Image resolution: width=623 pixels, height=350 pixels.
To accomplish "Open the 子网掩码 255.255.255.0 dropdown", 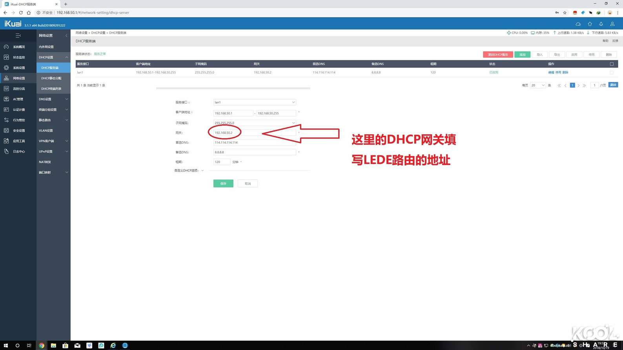I will point(255,123).
